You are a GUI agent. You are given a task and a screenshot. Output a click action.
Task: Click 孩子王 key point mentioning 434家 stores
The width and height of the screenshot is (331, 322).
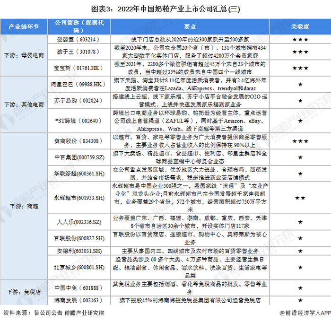click(190, 52)
